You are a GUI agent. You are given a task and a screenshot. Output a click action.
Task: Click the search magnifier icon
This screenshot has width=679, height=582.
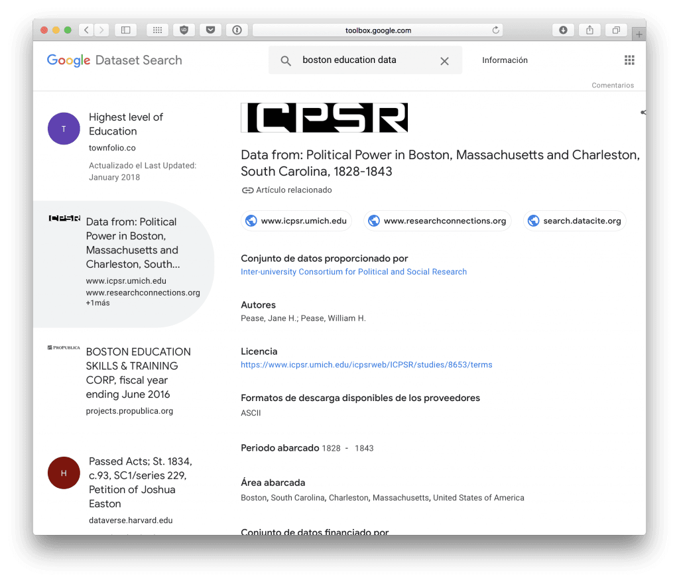(285, 60)
